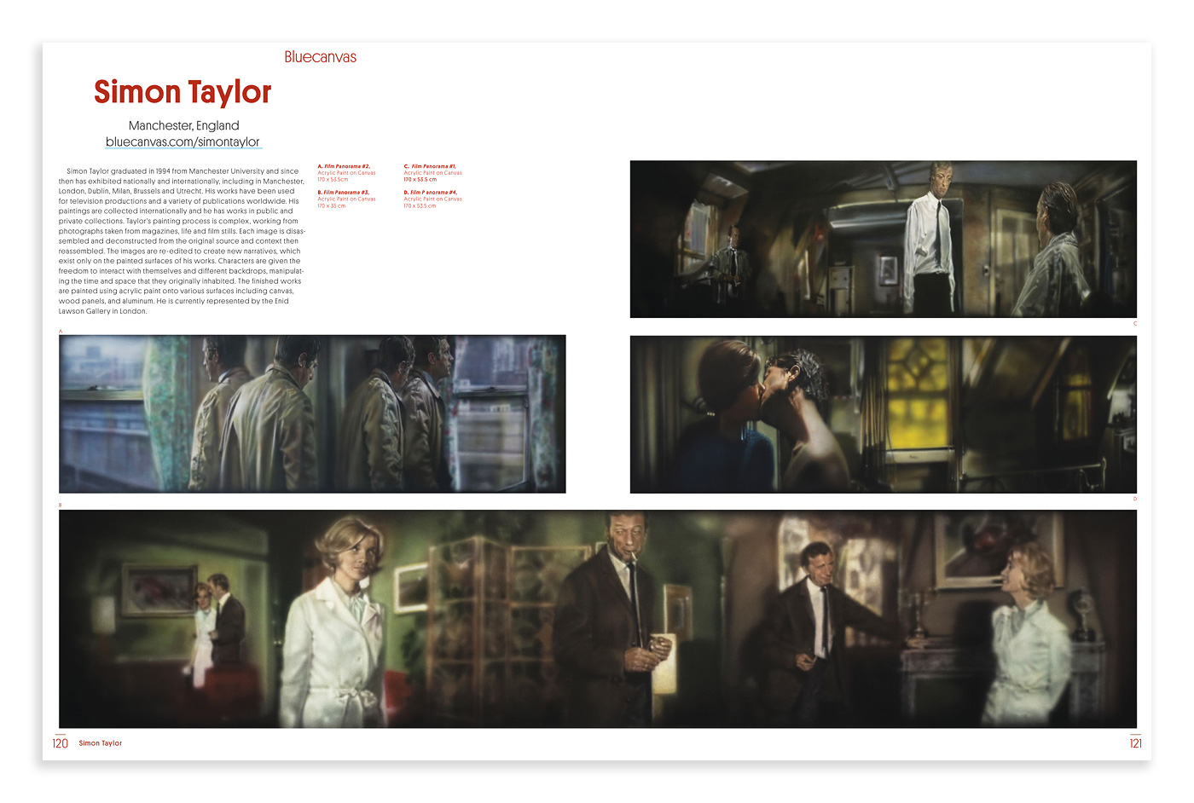Click page number 120
The image size is (1194, 803).
tap(61, 743)
